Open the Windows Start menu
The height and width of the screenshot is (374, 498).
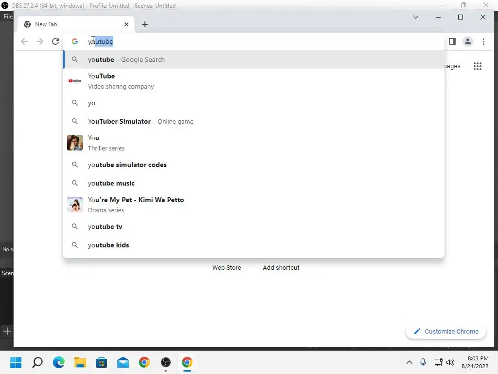(16, 362)
